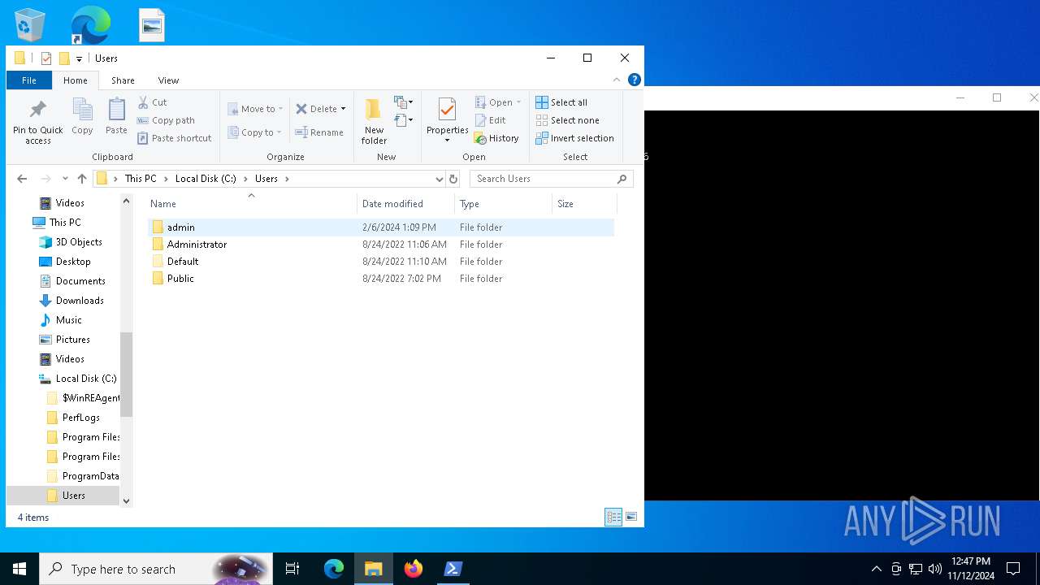
Task: Open Microsoft Edge desktop shortcut
Action: (90, 25)
